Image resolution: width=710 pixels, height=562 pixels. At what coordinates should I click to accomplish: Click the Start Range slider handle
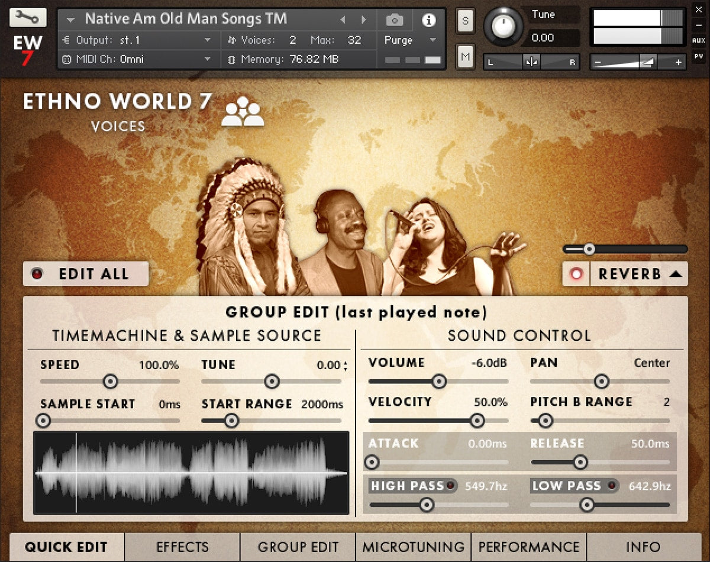(x=231, y=421)
